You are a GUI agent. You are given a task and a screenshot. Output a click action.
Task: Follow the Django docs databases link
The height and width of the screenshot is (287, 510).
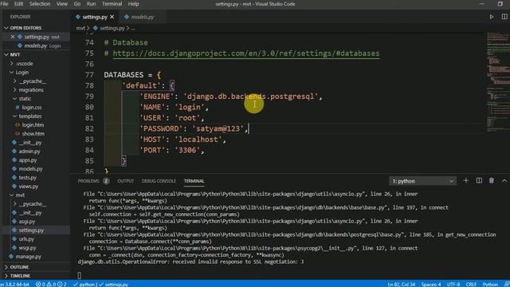246,53
